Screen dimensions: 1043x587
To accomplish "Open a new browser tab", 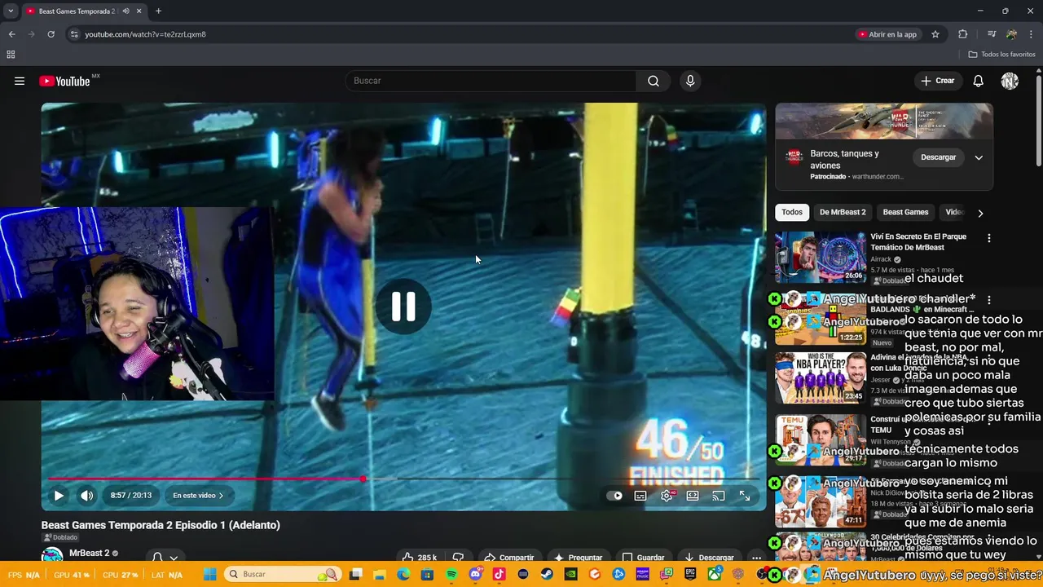I will tap(158, 11).
